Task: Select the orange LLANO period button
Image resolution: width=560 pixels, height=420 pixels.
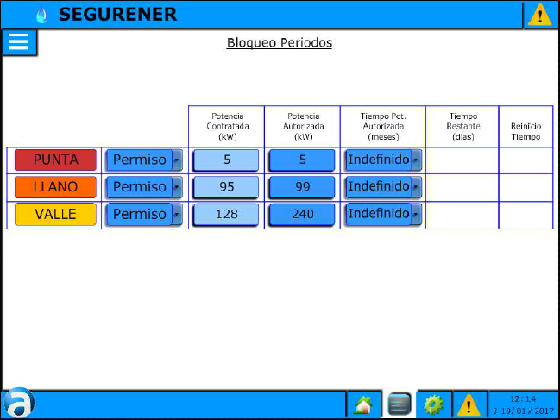Action: coord(55,187)
